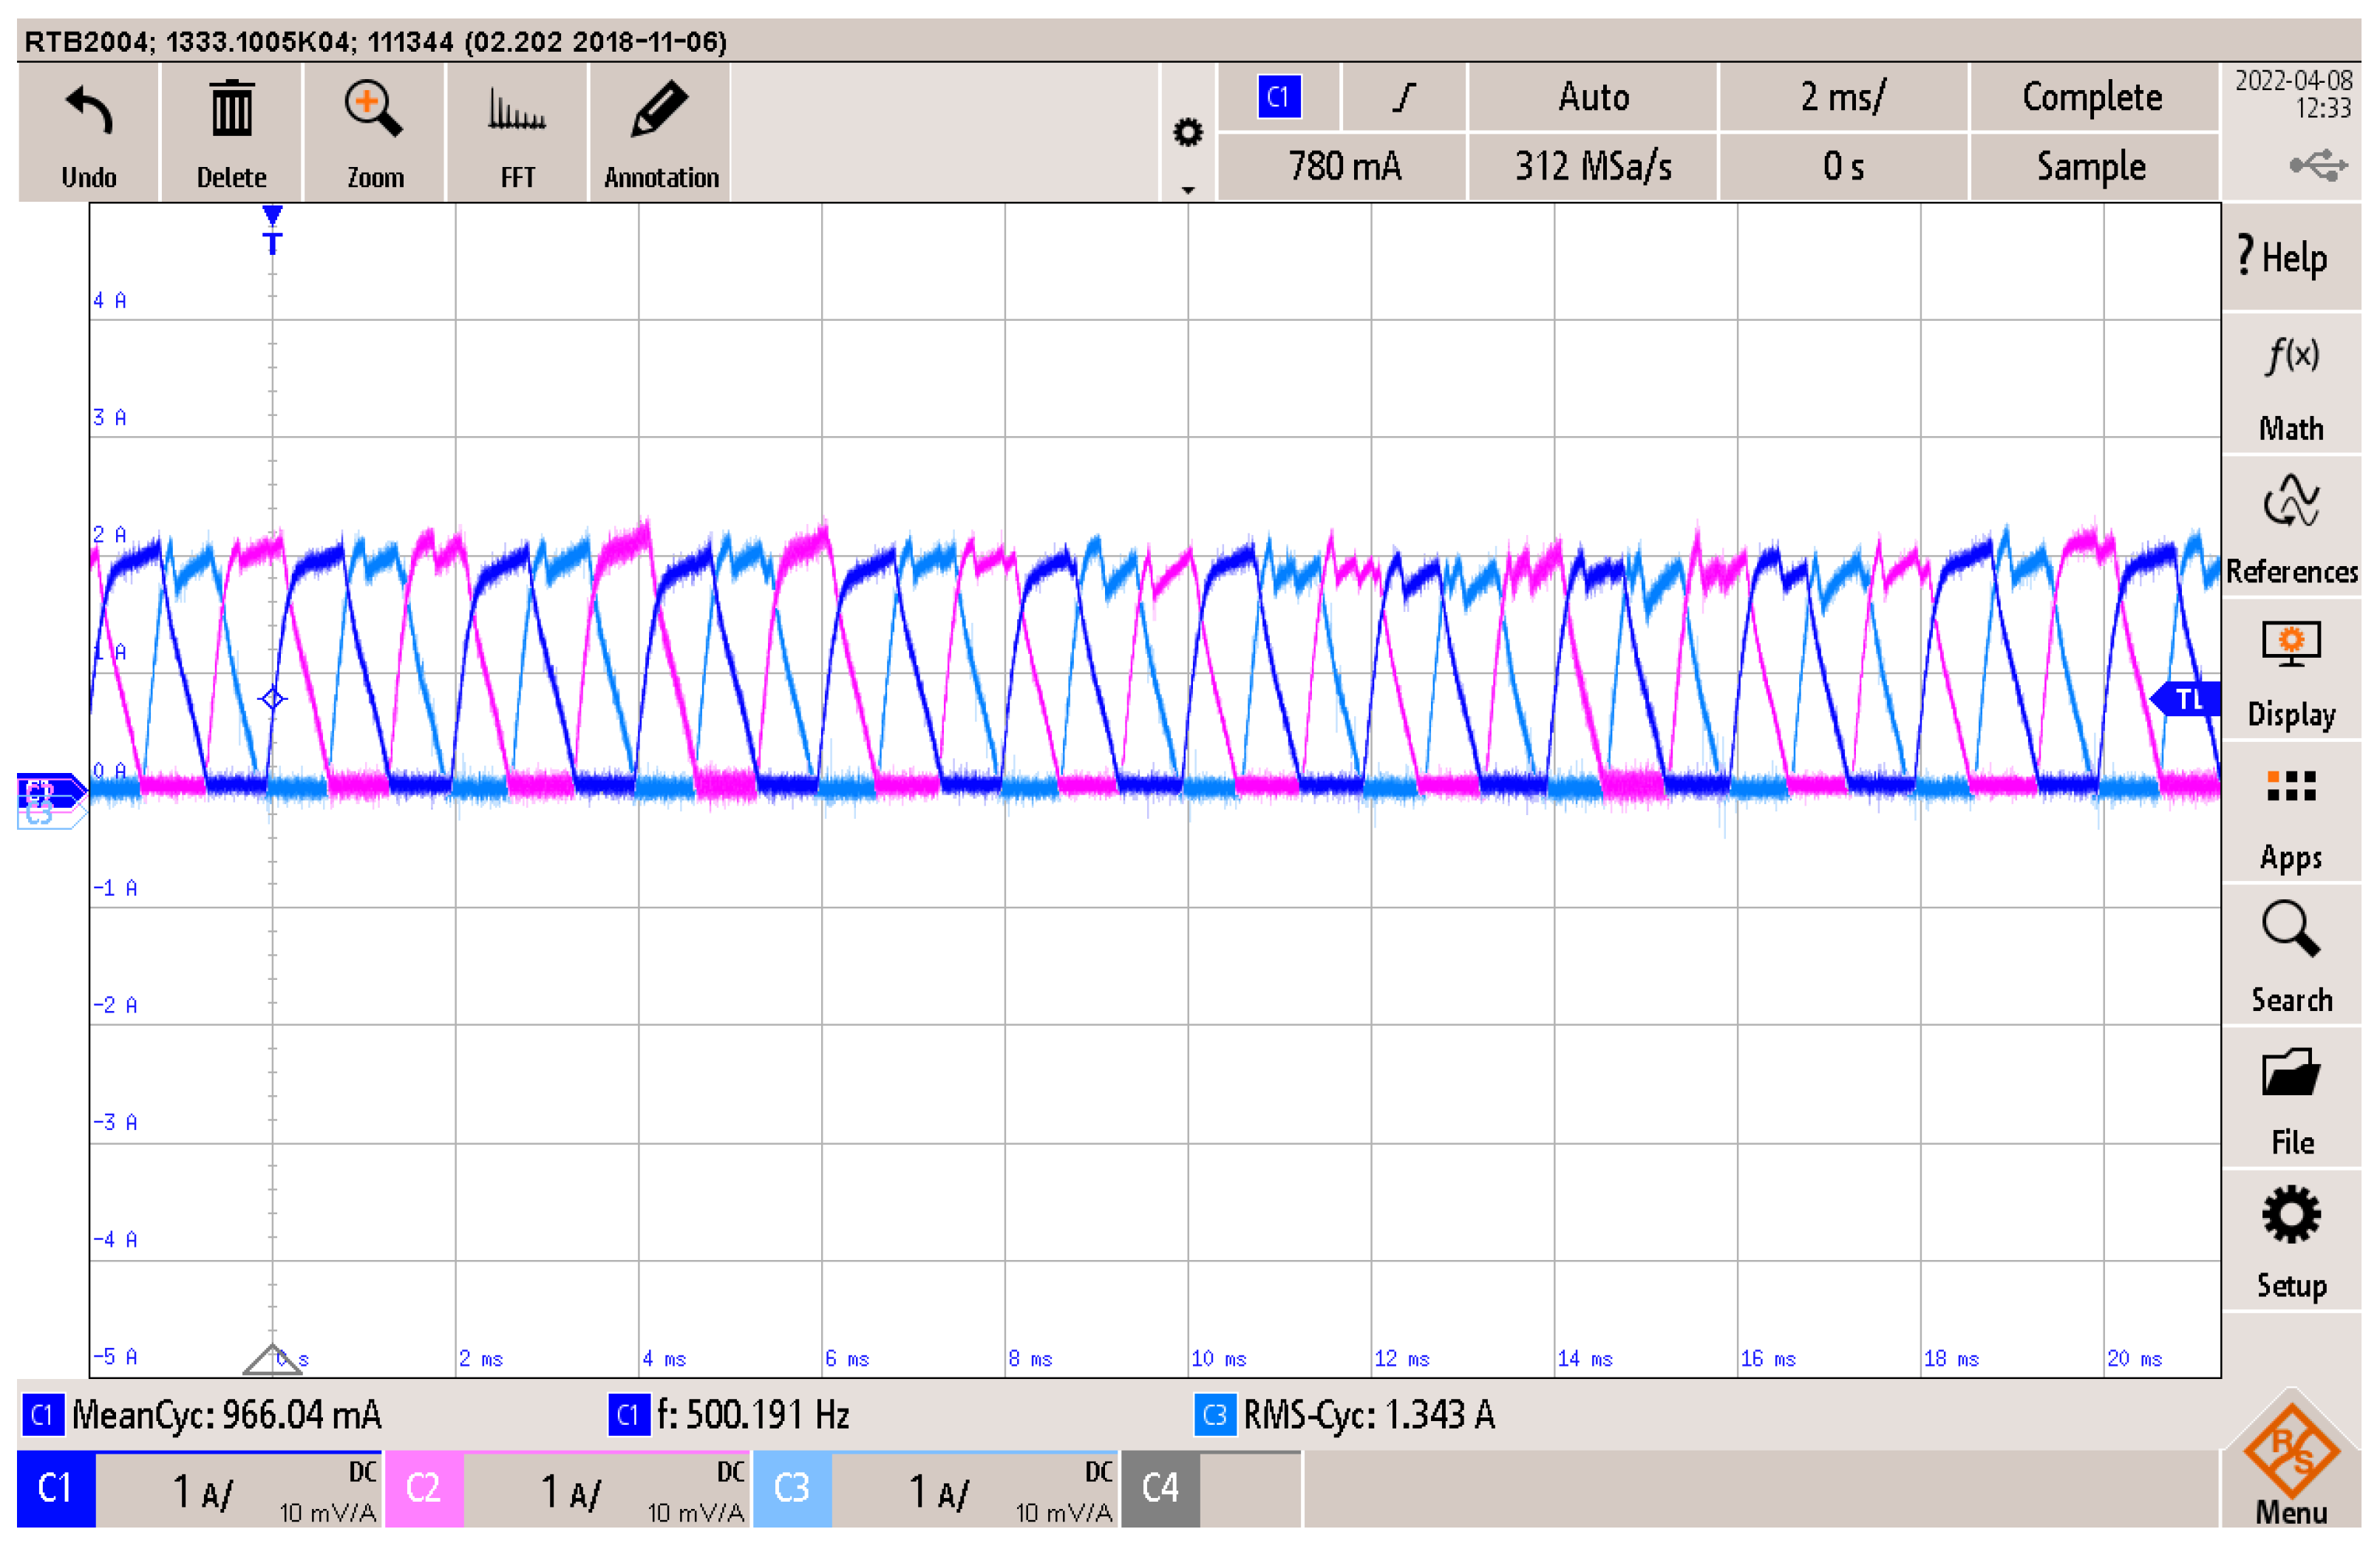
Task: Toggle channel C1 on or off
Action: pyautogui.click(x=55, y=1488)
